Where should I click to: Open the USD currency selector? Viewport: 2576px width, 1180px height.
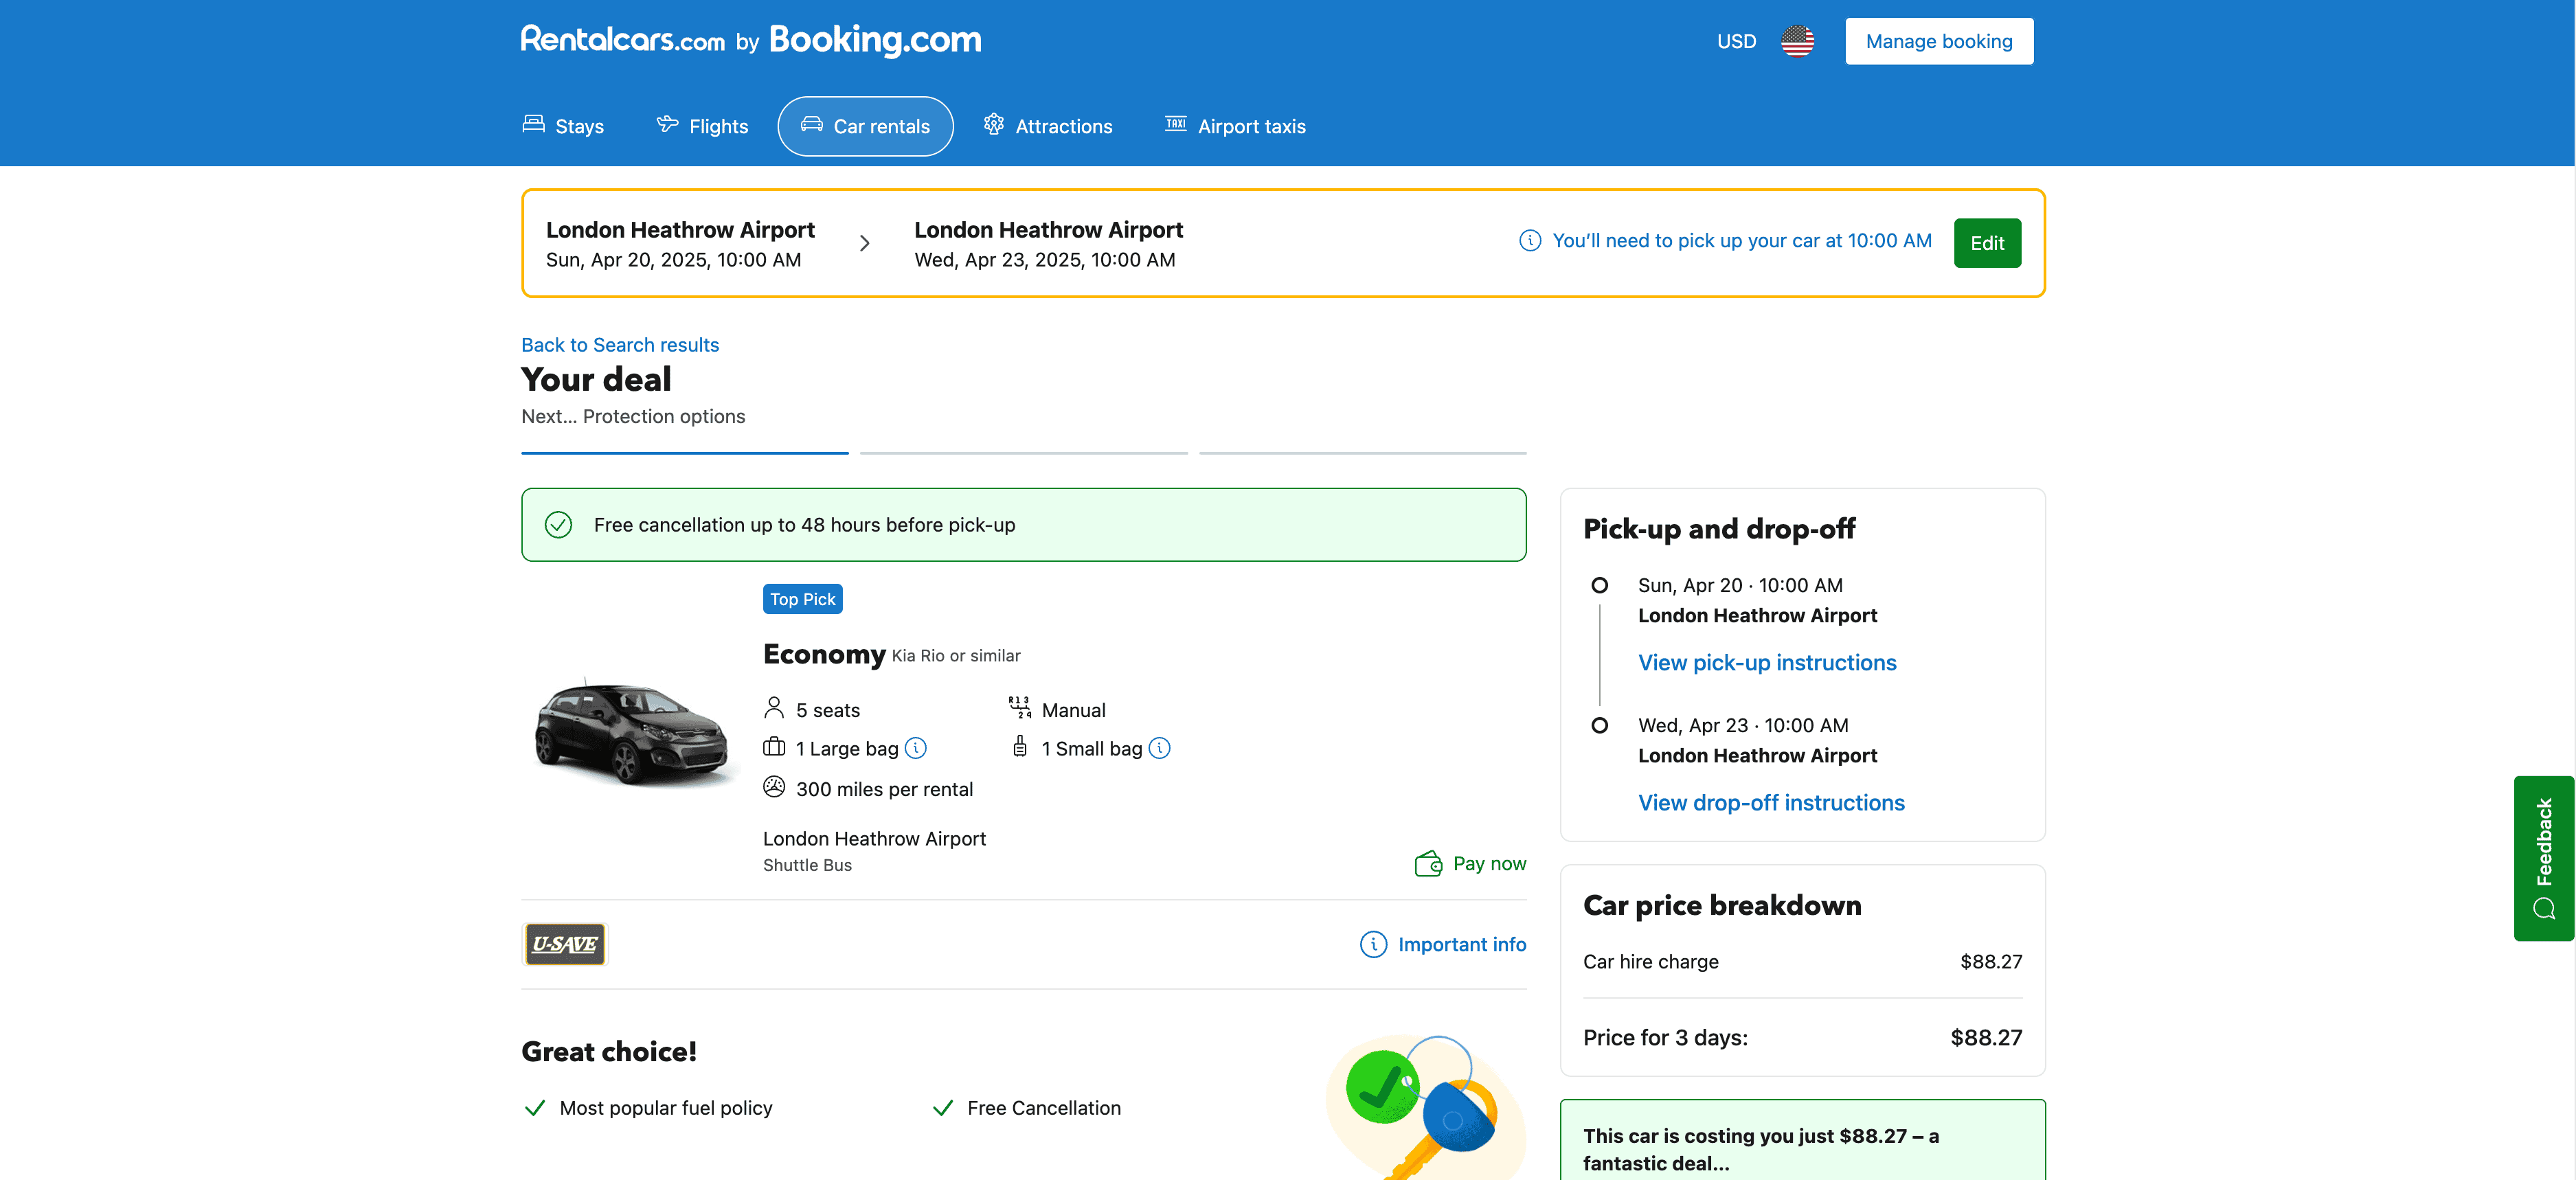[1736, 41]
